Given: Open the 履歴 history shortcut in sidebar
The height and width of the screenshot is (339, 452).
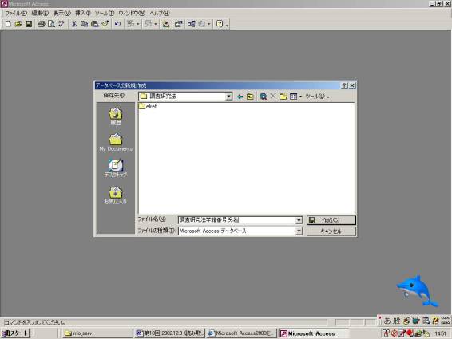Looking at the screenshot, I should pos(116,116).
